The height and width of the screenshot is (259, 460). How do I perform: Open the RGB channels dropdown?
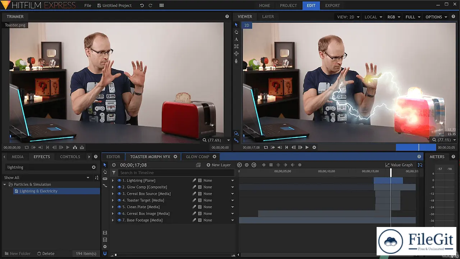point(394,17)
